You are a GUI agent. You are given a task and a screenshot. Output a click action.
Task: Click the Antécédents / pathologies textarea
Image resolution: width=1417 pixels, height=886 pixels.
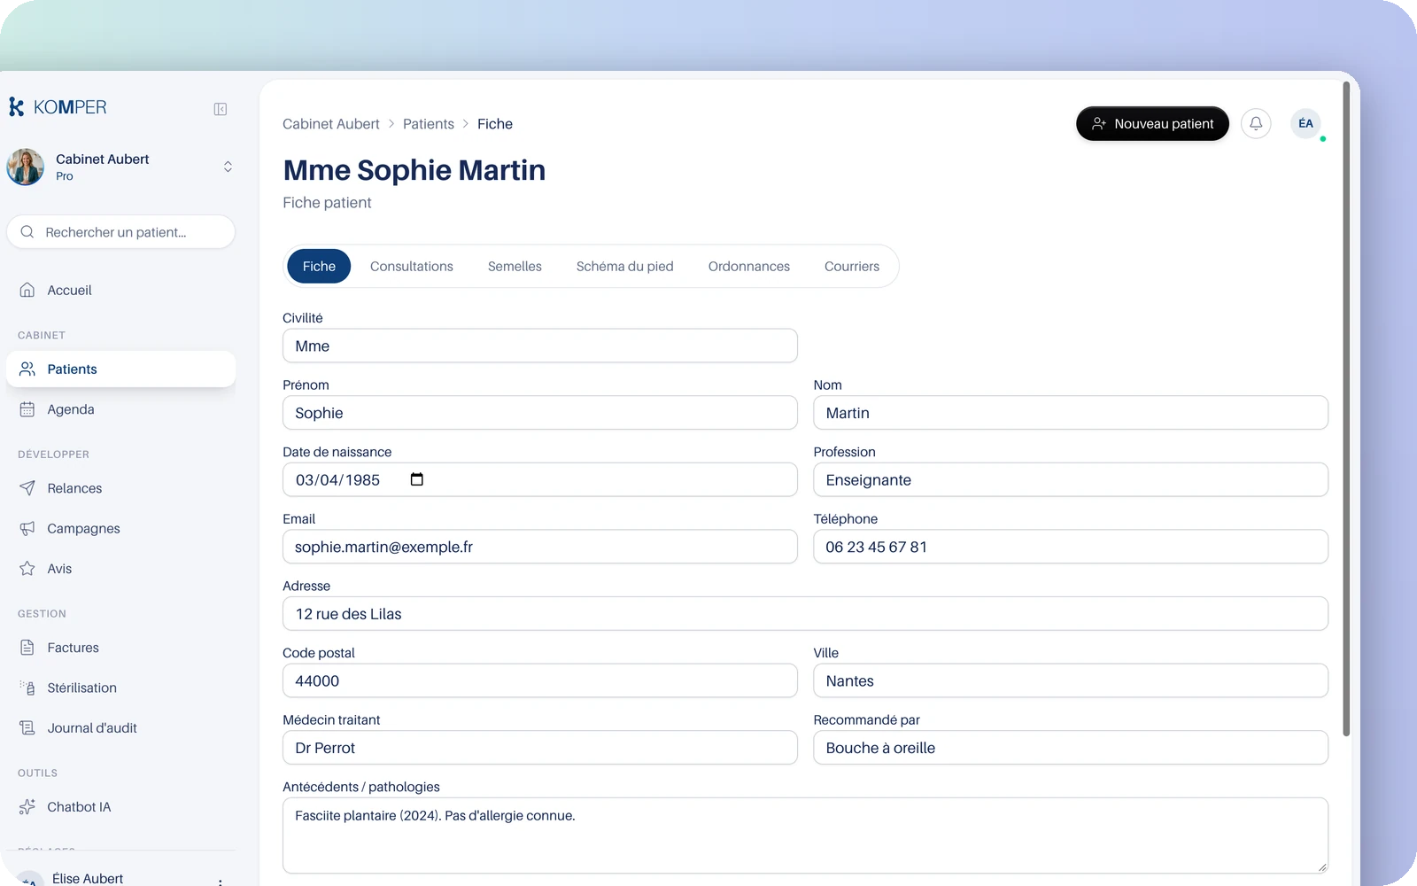(805, 835)
